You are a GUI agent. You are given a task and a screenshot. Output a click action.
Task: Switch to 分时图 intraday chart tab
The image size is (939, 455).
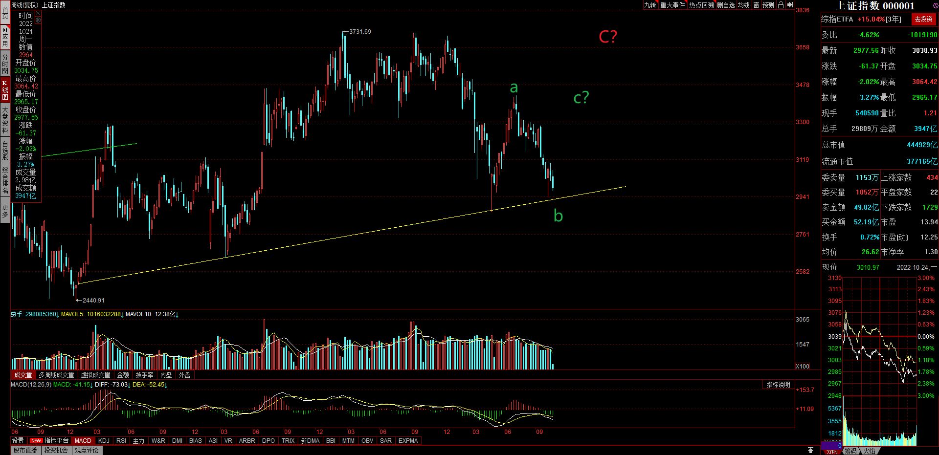[5, 64]
